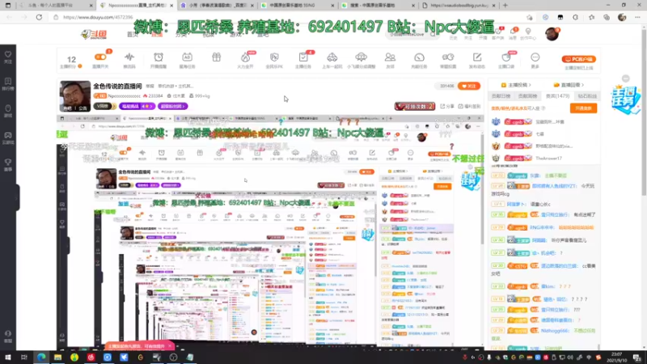Open Edge browser from taskbar
Image resolution: width=647 pixels, height=364 pixels.
(x=41, y=357)
